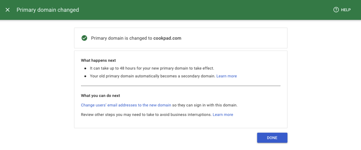Click the horizontal divider between sections

click(180, 86)
